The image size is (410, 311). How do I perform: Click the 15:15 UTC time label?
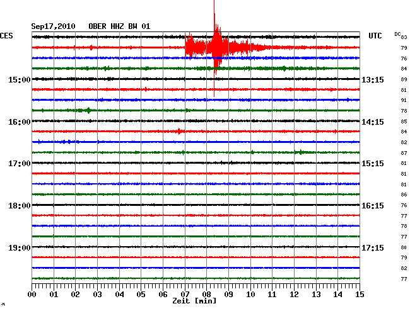coord(373,164)
